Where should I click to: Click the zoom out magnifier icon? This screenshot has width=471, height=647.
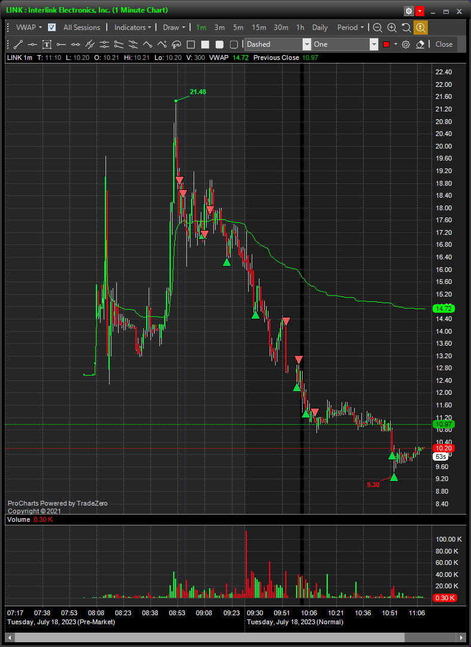[x=378, y=28]
